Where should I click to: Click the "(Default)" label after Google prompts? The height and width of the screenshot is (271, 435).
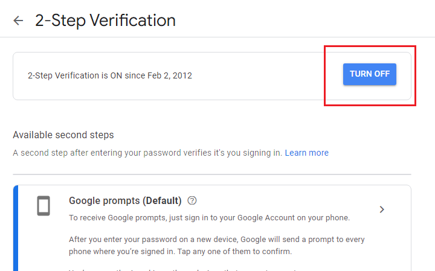[162, 200]
